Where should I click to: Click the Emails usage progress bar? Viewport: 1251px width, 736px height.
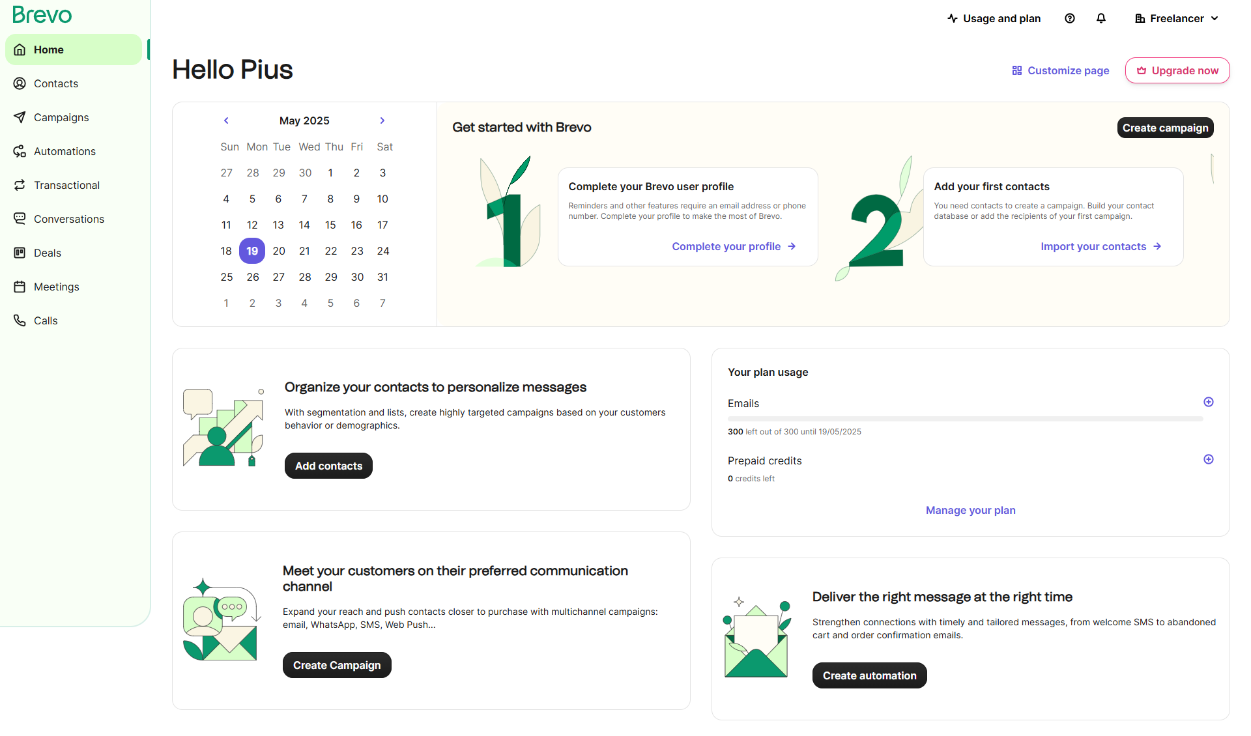pos(965,419)
